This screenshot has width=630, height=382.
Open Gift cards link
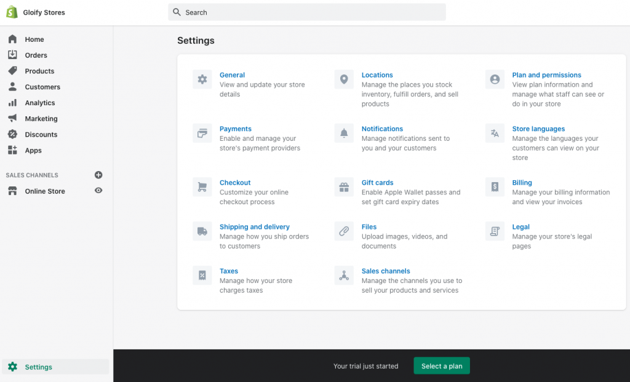377,182
